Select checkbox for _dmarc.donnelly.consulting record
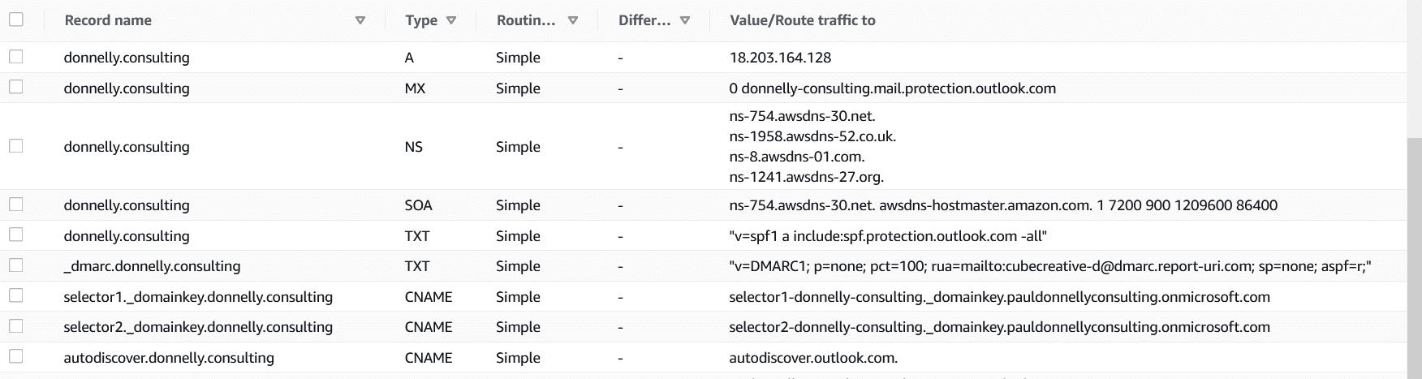The width and height of the screenshot is (1422, 379). point(15,265)
